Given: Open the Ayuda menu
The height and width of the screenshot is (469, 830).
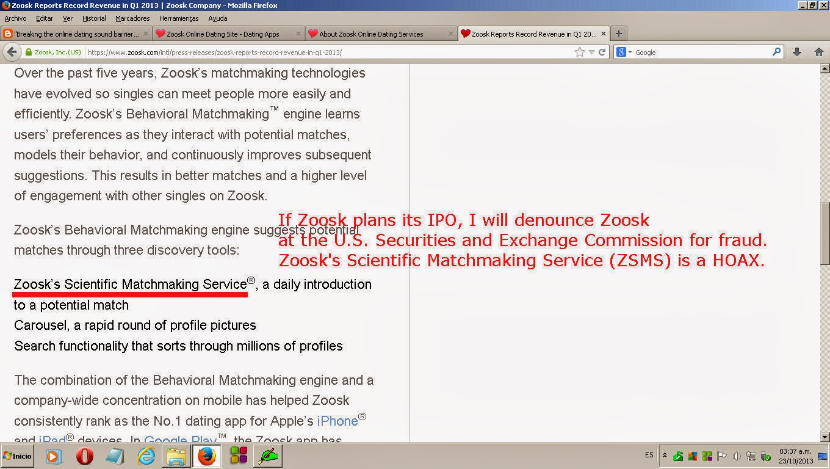Looking at the screenshot, I should (218, 18).
